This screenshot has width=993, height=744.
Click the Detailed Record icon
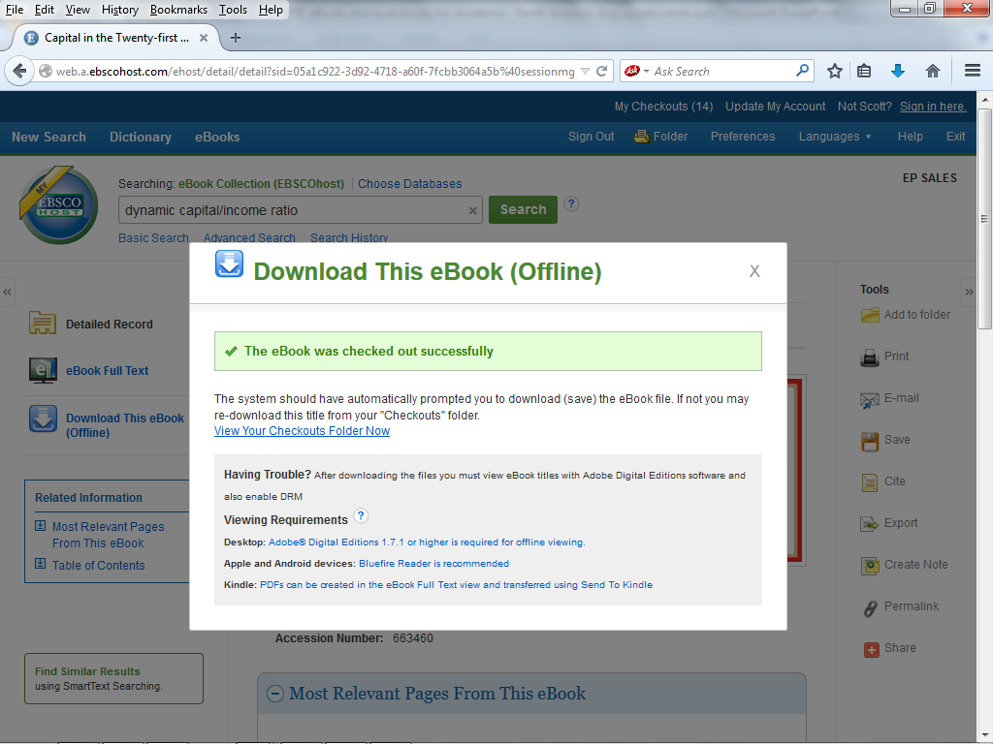pyautogui.click(x=43, y=324)
